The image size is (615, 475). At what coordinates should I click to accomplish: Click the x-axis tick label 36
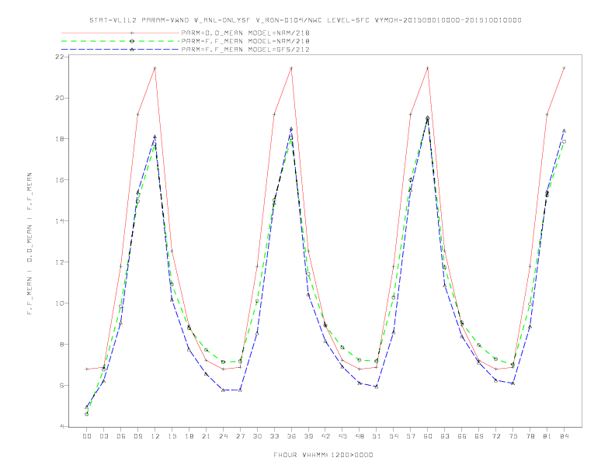[291, 436]
